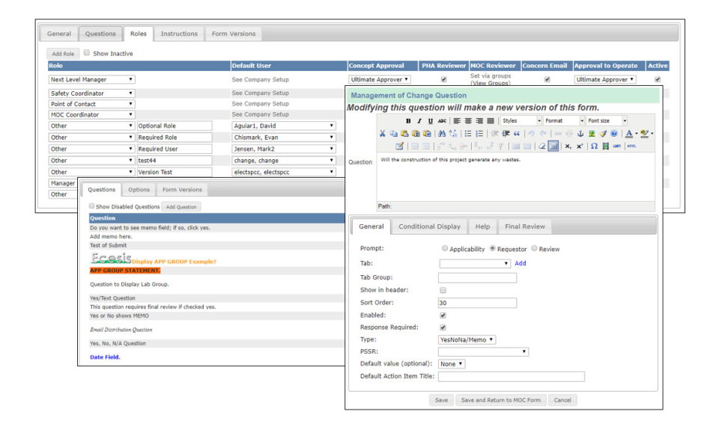Enable the Show Inactive checkbox
The height and width of the screenshot is (435, 719).
87,53
